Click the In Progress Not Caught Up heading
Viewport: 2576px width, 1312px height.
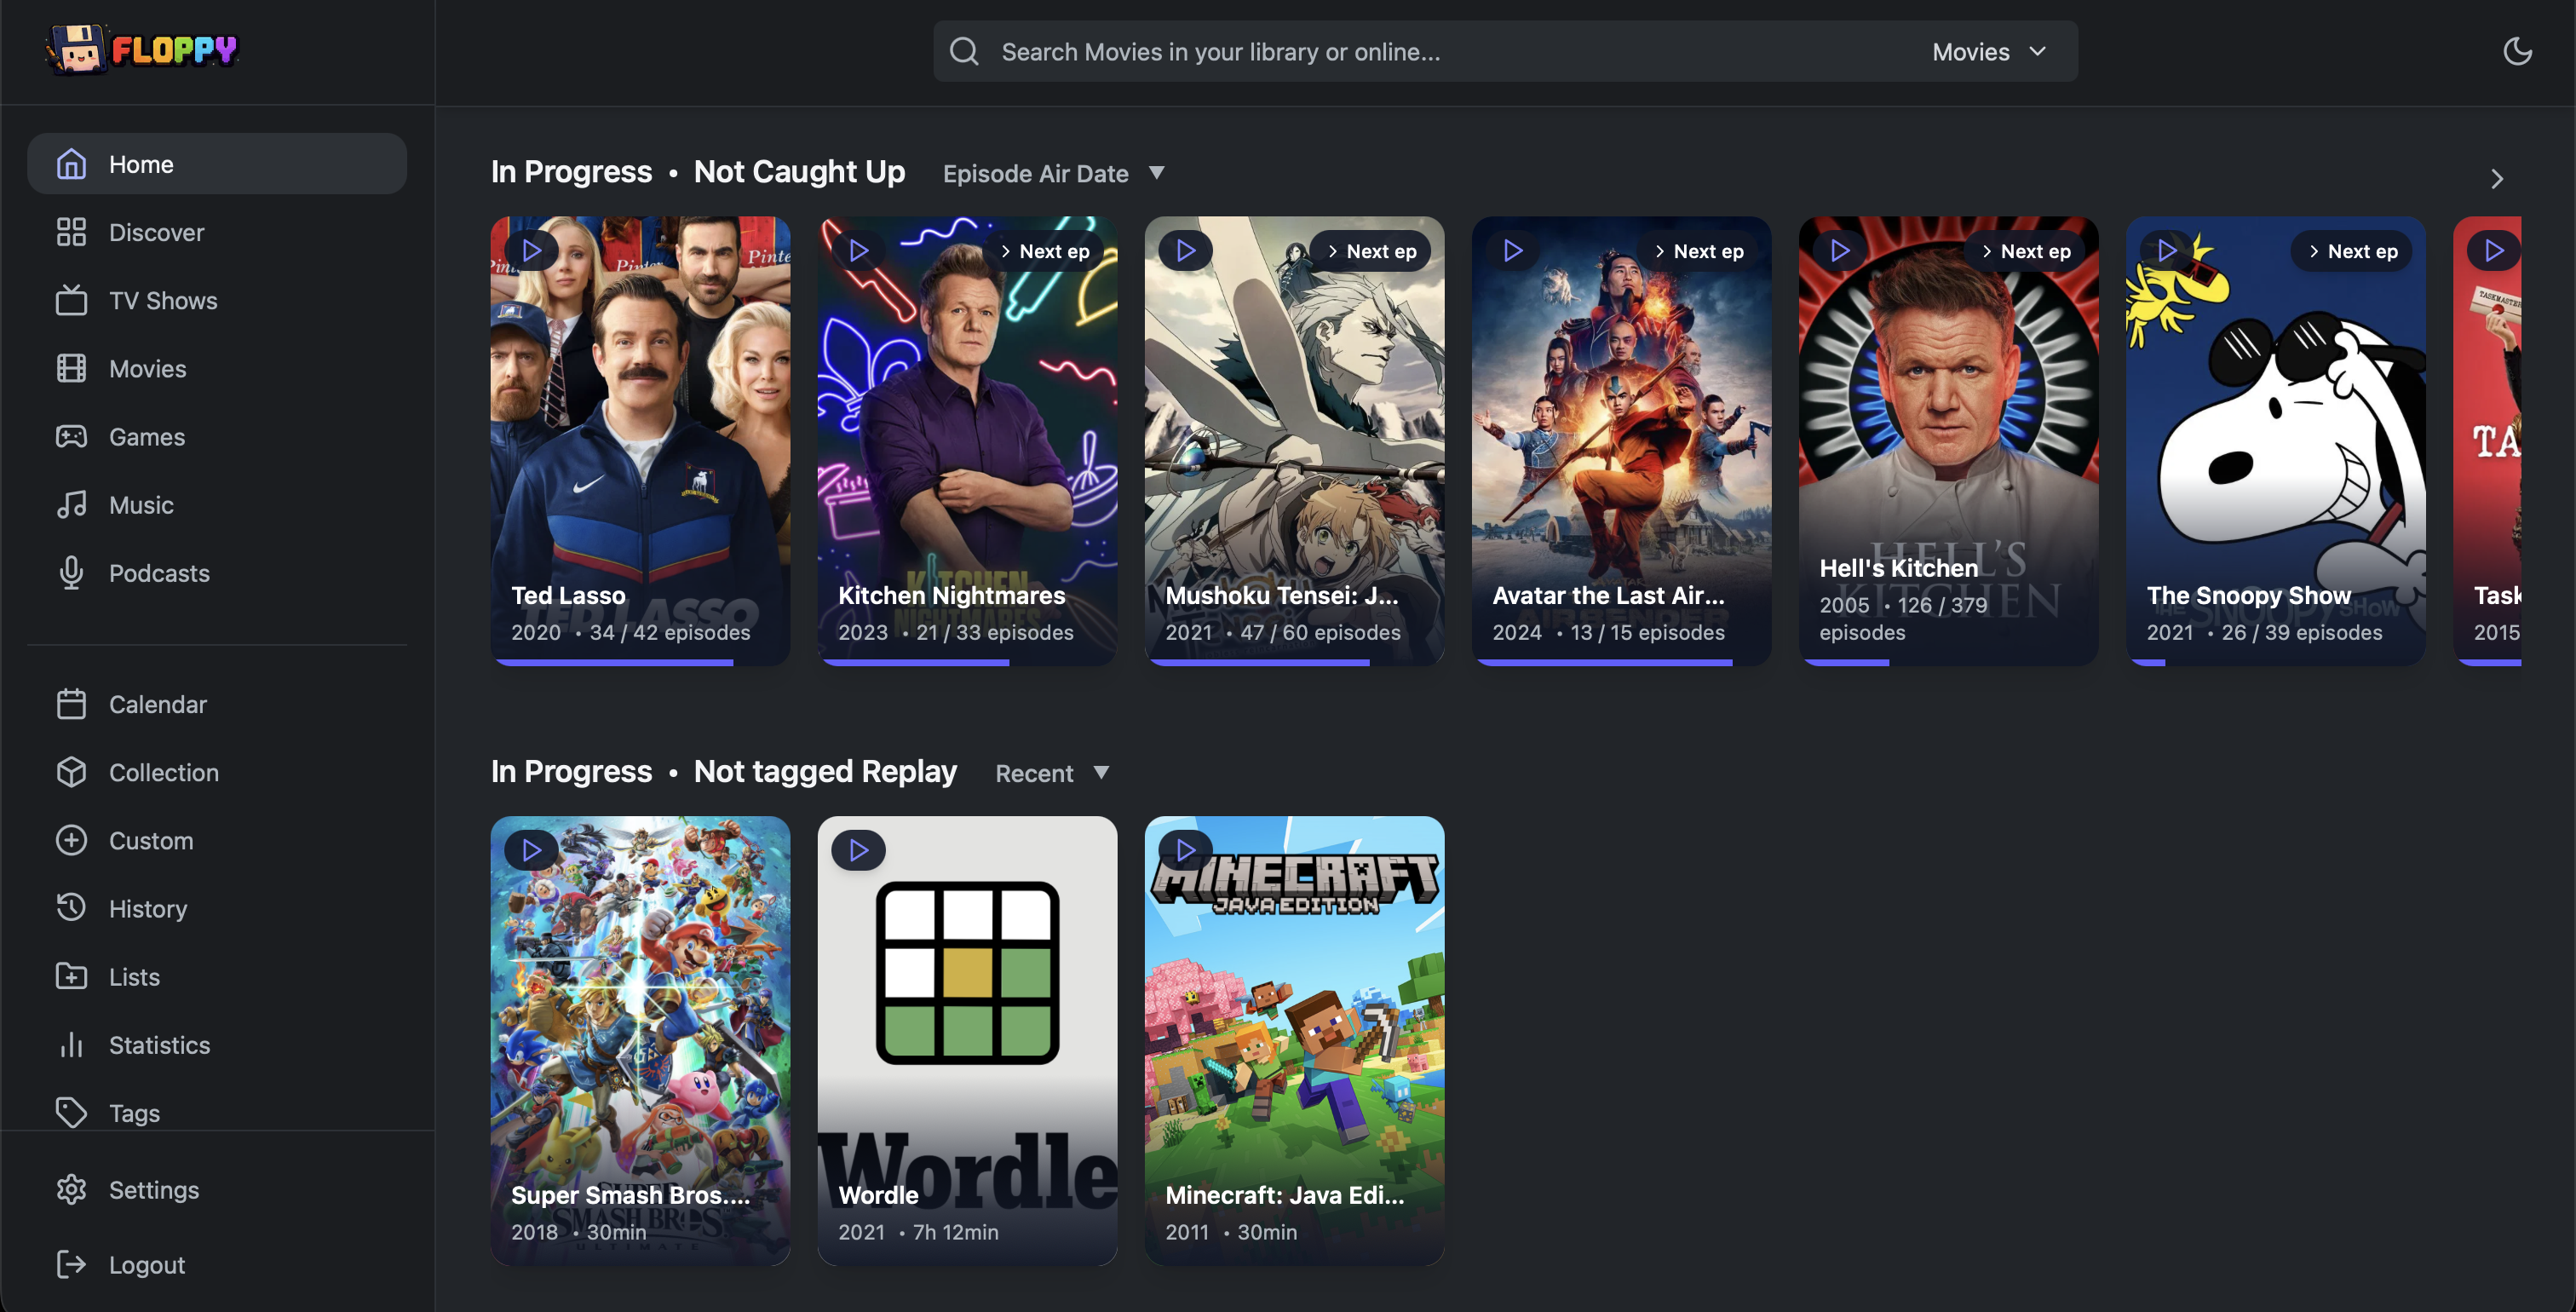tap(698, 172)
